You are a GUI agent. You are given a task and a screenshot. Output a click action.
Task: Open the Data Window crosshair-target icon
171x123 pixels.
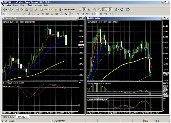point(22,10)
